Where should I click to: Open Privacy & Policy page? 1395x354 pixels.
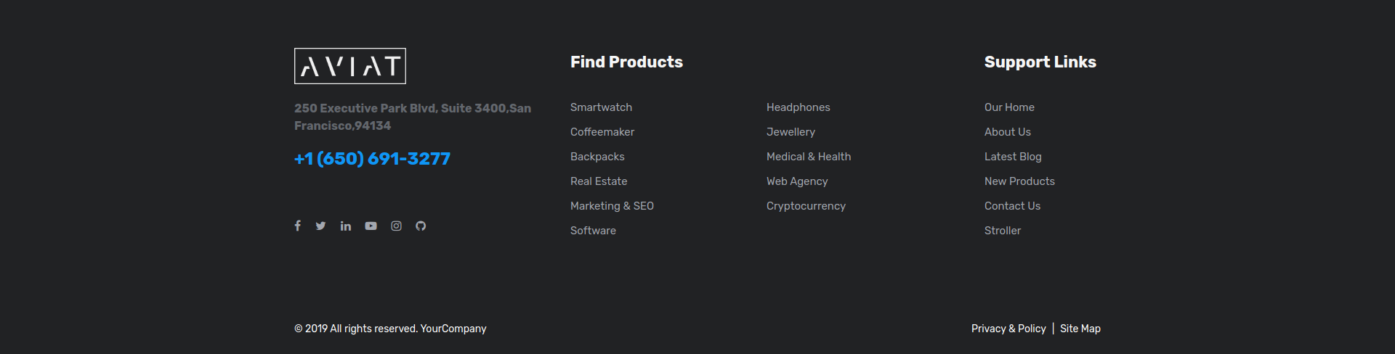point(1008,329)
